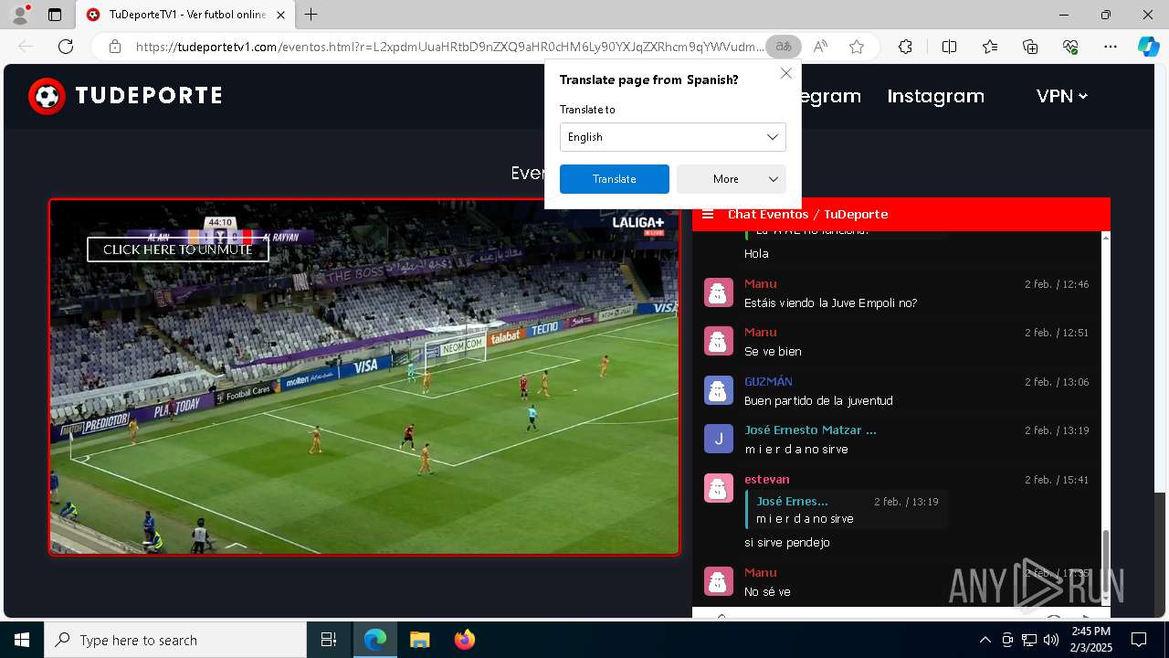The width and height of the screenshot is (1169, 658).
Task: Click timestamp '2 feb. / 13:06'
Action: point(1057,382)
